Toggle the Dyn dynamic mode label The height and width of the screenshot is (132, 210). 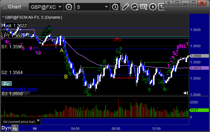[6, 128]
